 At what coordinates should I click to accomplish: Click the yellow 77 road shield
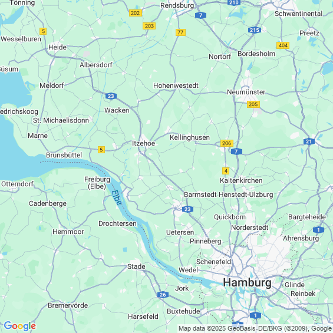tap(180, 32)
